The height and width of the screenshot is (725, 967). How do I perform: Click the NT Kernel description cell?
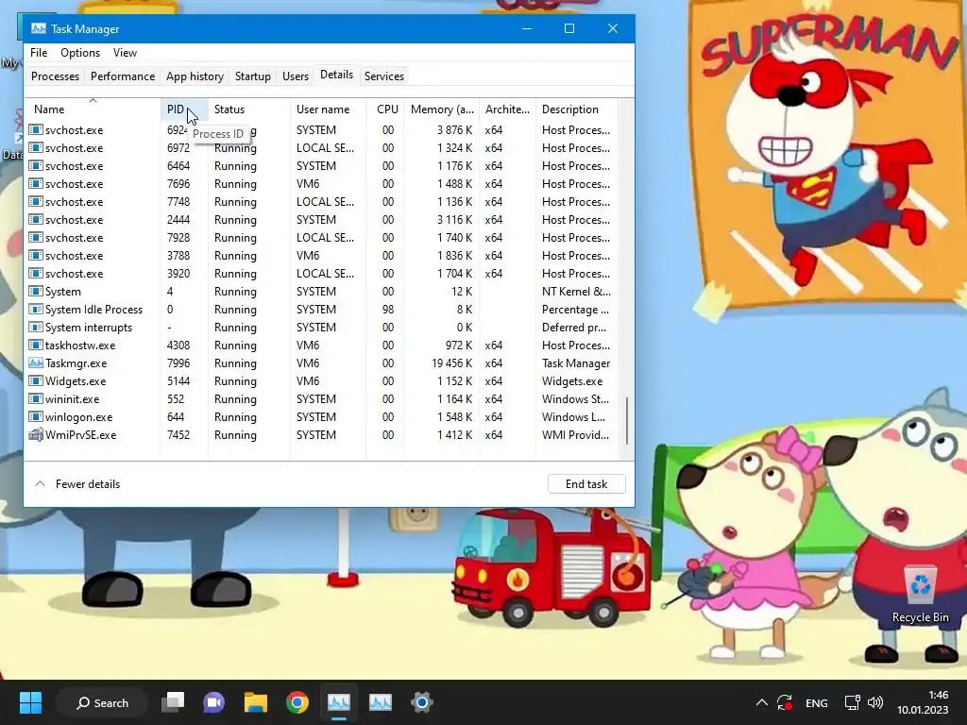(576, 292)
